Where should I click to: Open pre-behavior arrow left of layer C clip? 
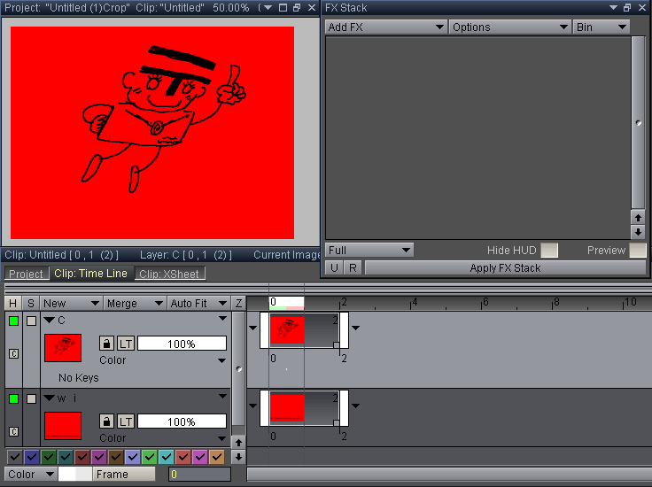pos(252,328)
